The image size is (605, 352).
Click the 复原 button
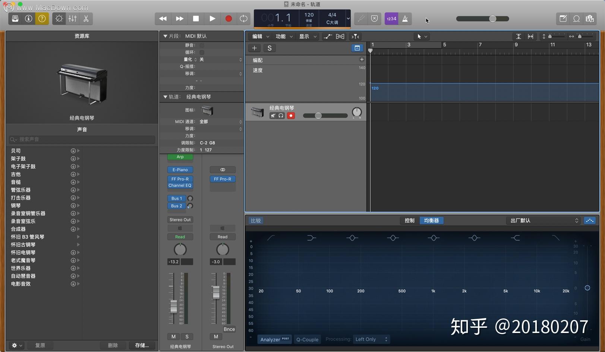point(40,345)
